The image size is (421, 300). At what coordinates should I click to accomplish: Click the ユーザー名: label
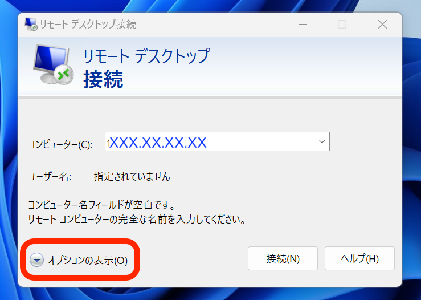click(50, 177)
